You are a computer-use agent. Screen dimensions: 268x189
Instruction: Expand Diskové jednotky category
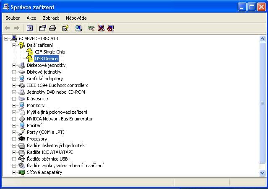point(14,72)
